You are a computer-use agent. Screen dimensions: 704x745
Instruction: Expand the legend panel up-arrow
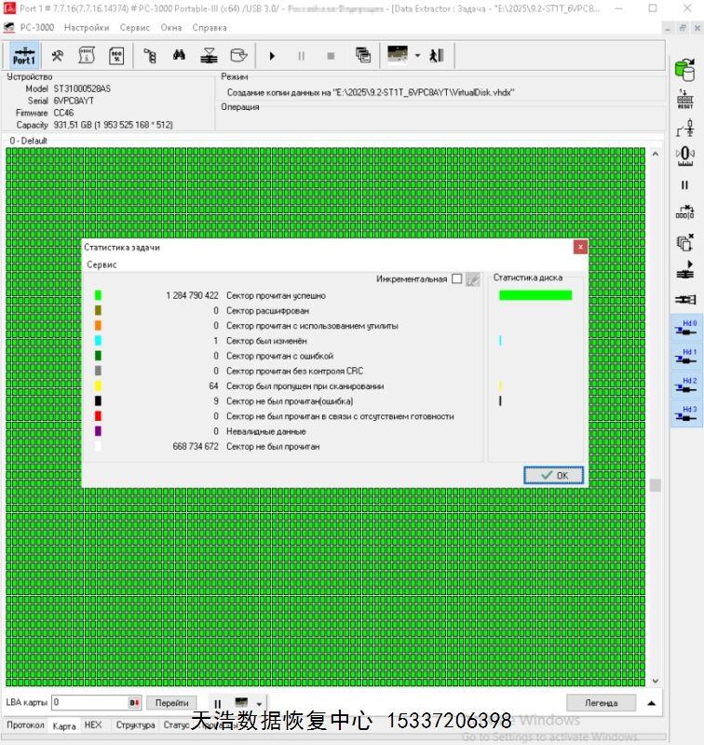pos(652,703)
